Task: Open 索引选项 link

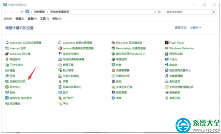Action: coord(175,81)
